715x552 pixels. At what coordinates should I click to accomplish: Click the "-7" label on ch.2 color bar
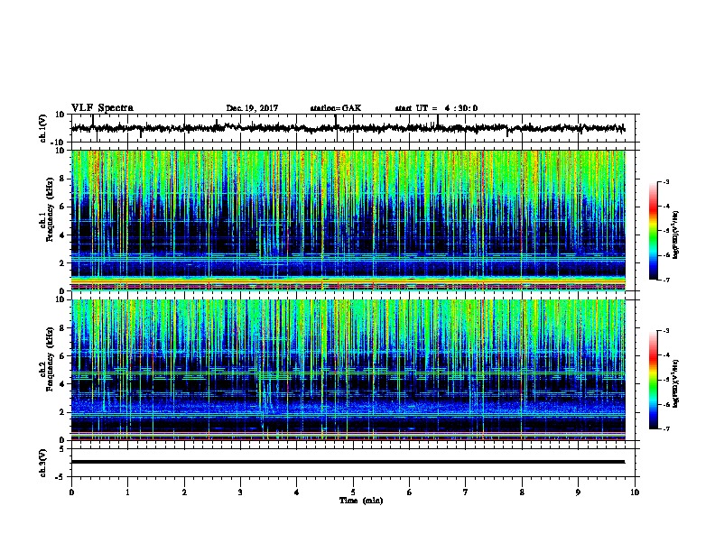665,428
